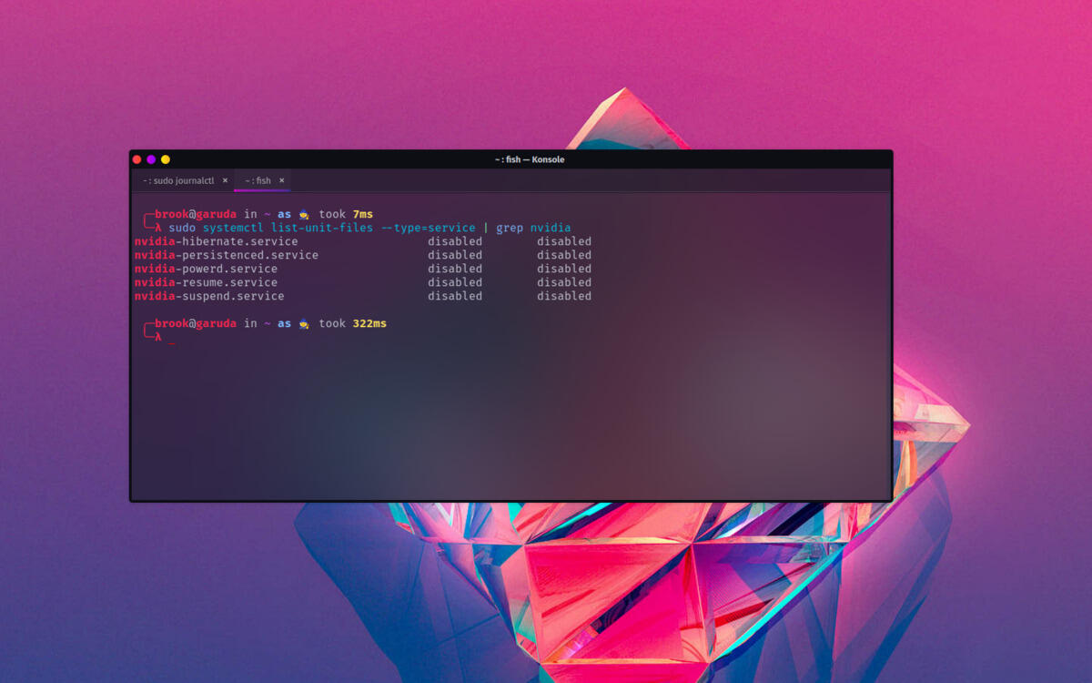Click last 'disabled' value on nvidia-persistenced.service row

(x=564, y=255)
